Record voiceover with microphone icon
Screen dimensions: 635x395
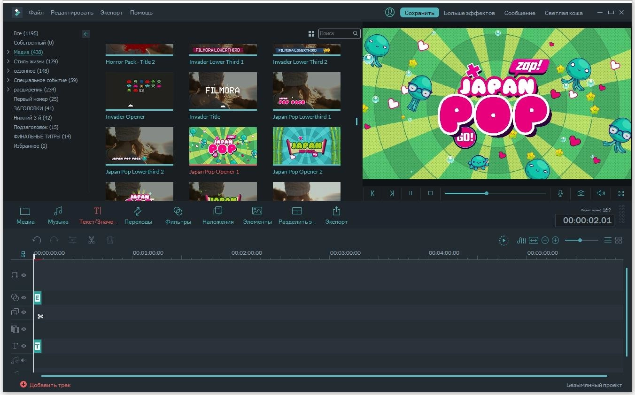pyautogui.click(x=560, y=193)
